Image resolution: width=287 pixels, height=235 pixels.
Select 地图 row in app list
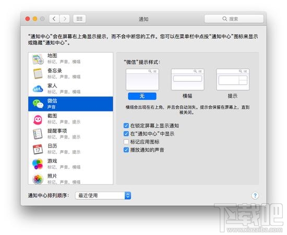pyautogui.click(x=70, y=59)
